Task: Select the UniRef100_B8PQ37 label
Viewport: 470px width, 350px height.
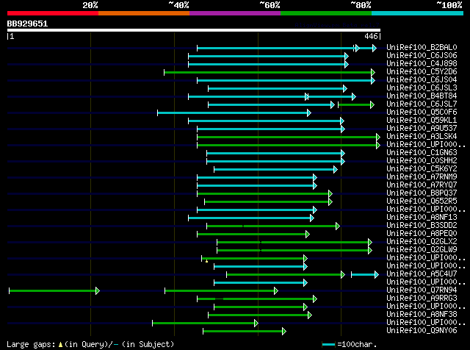Action: (x=422, y=193)
